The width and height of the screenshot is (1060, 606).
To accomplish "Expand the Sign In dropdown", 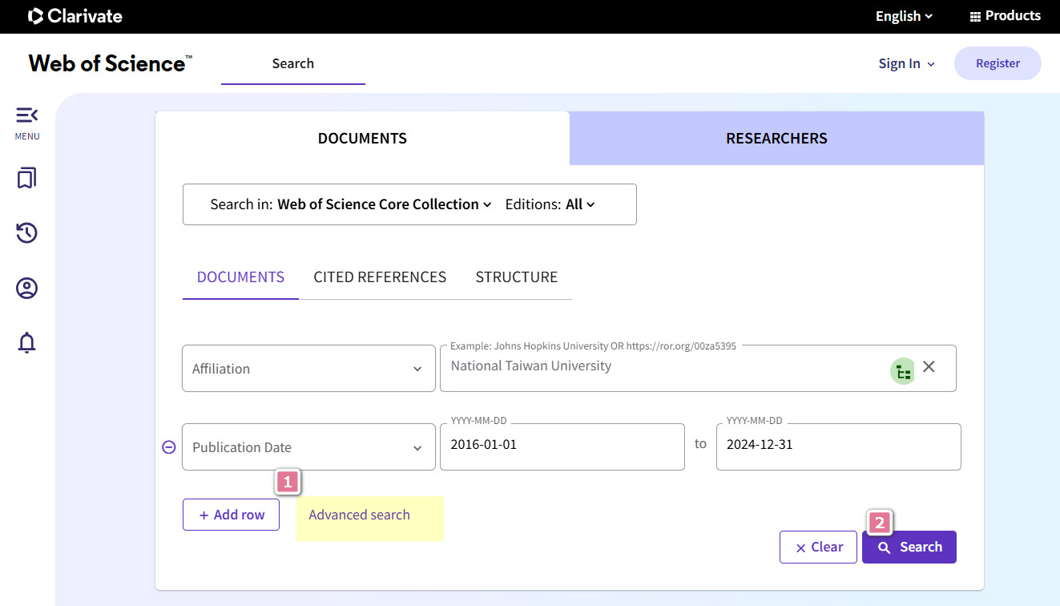I will pos(906,63).
